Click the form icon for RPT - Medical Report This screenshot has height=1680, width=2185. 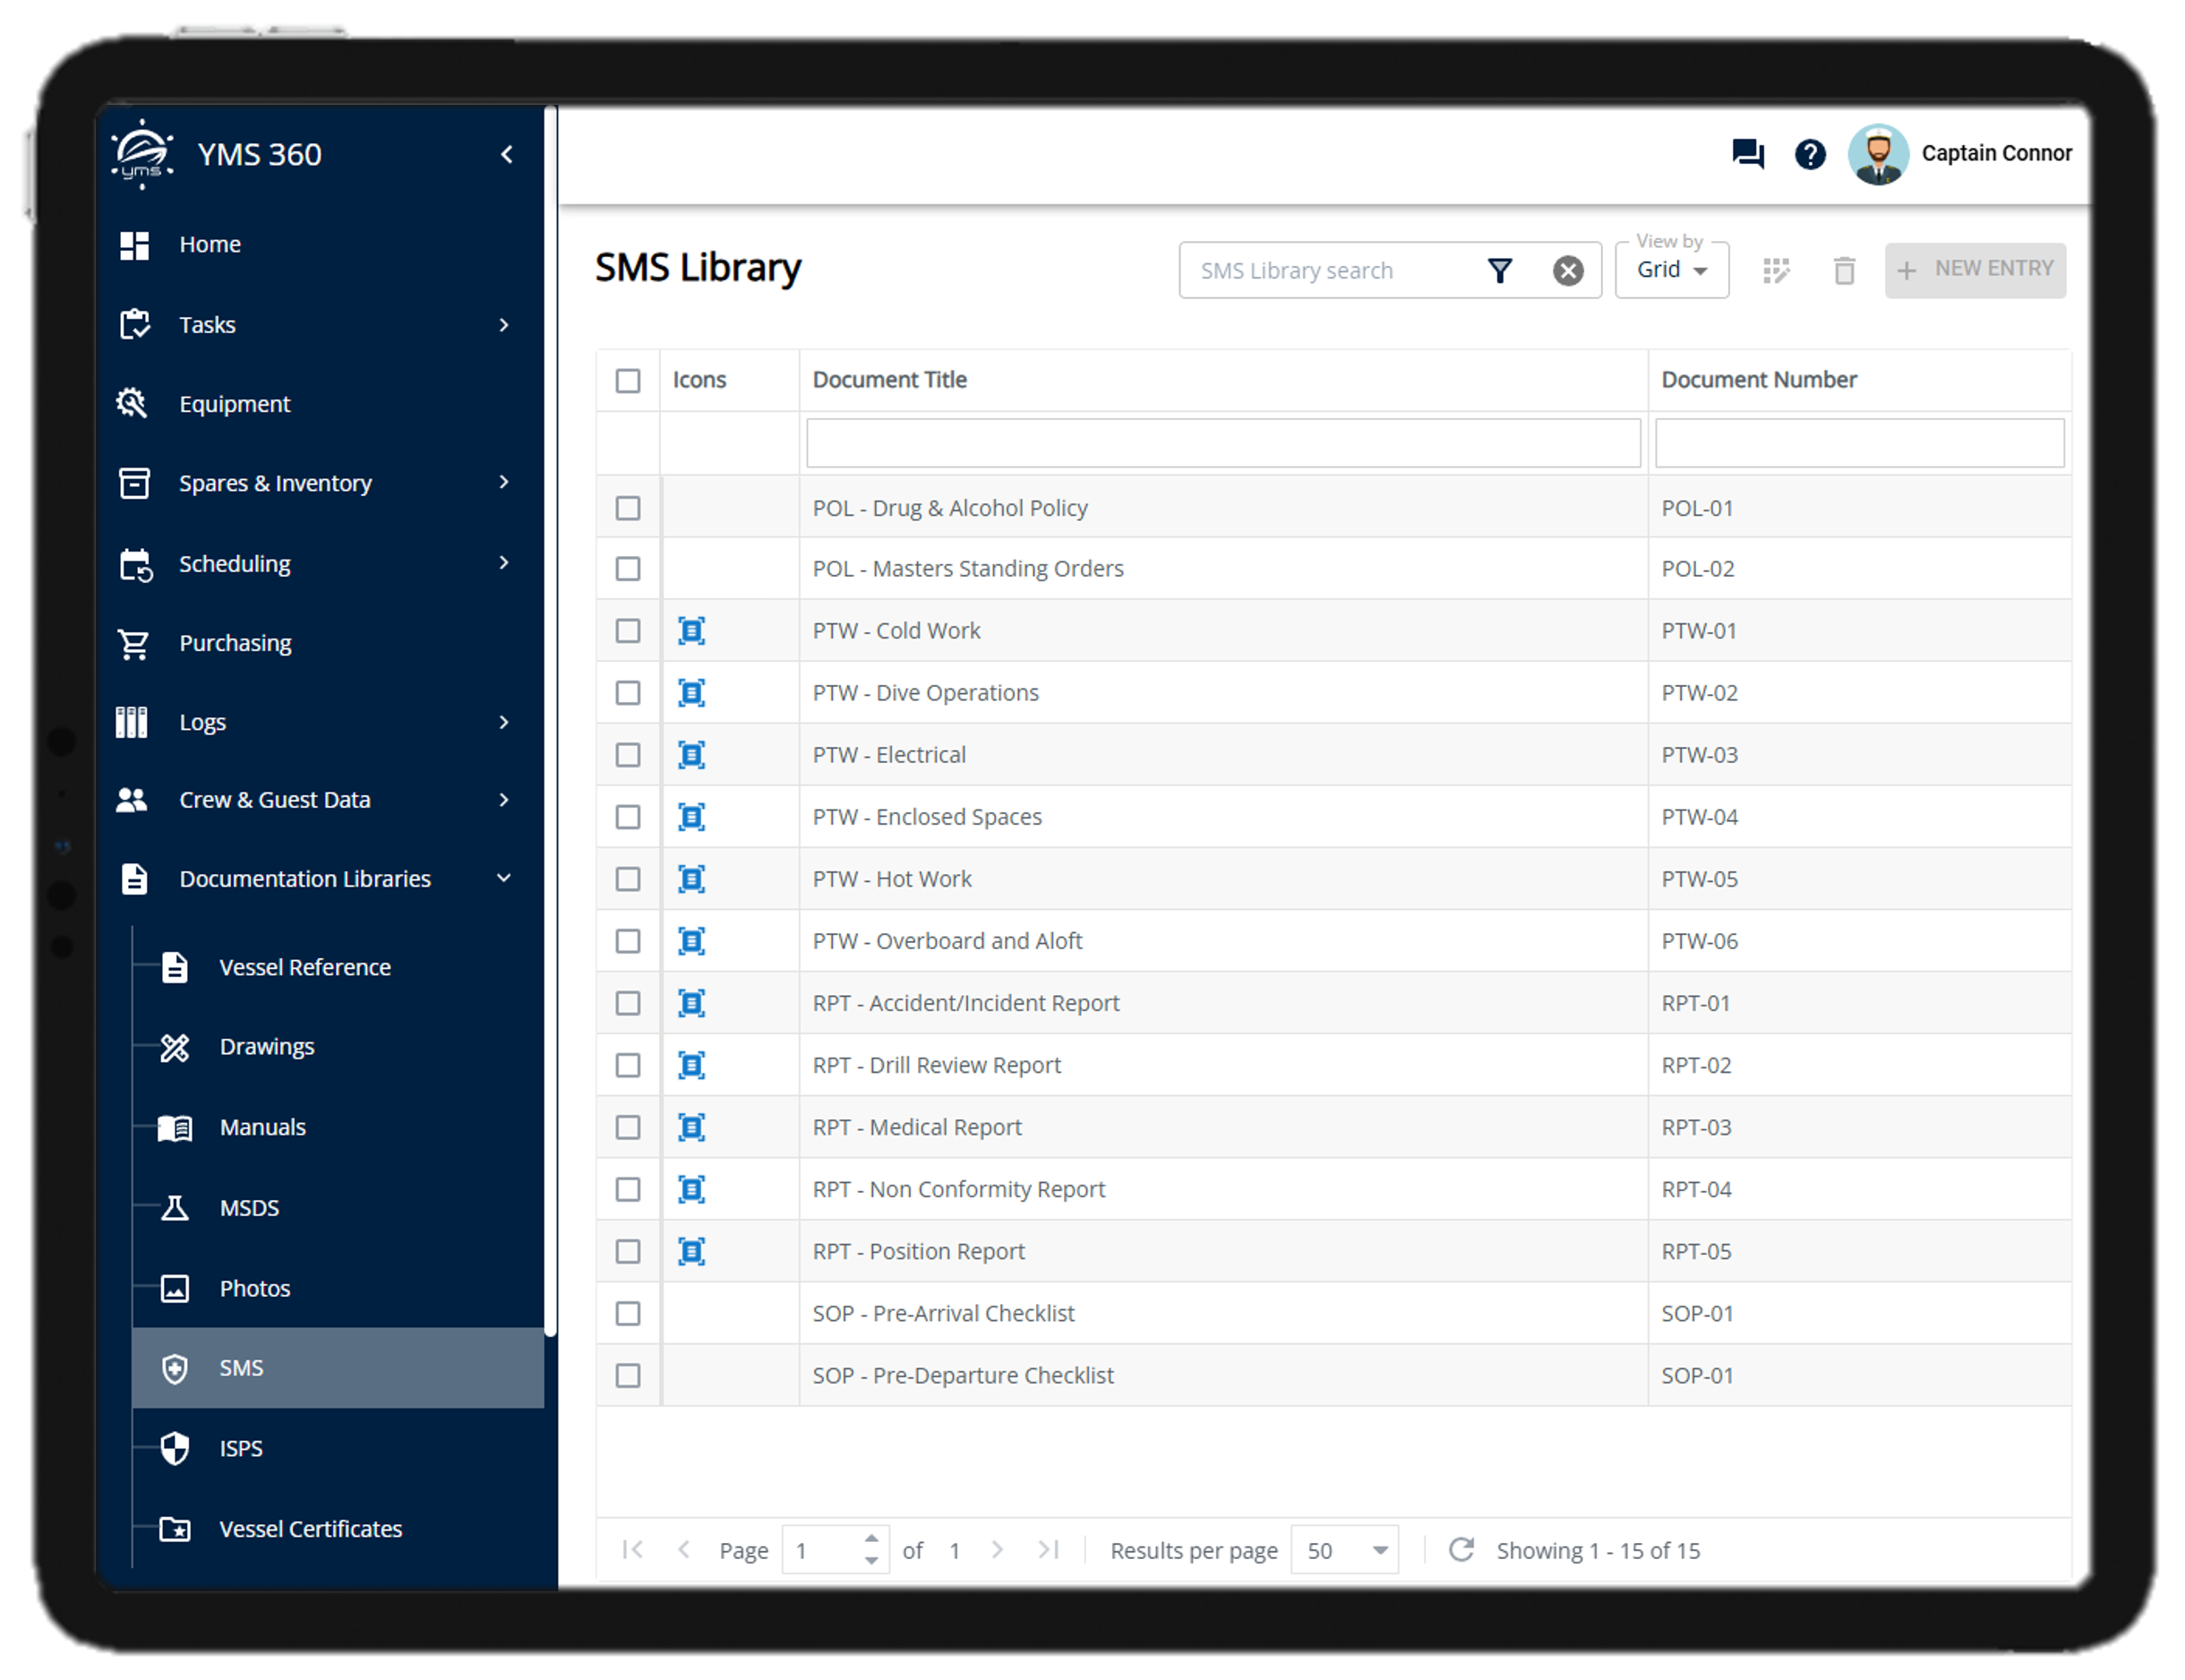(691, 1127)
